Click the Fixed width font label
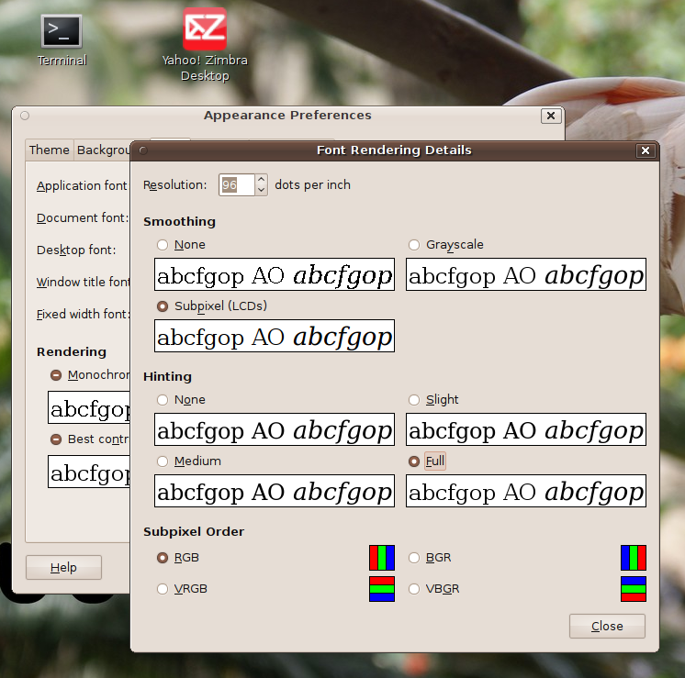Image resolution: width=685 pixels, height=678 pixels. pos(83,315)
